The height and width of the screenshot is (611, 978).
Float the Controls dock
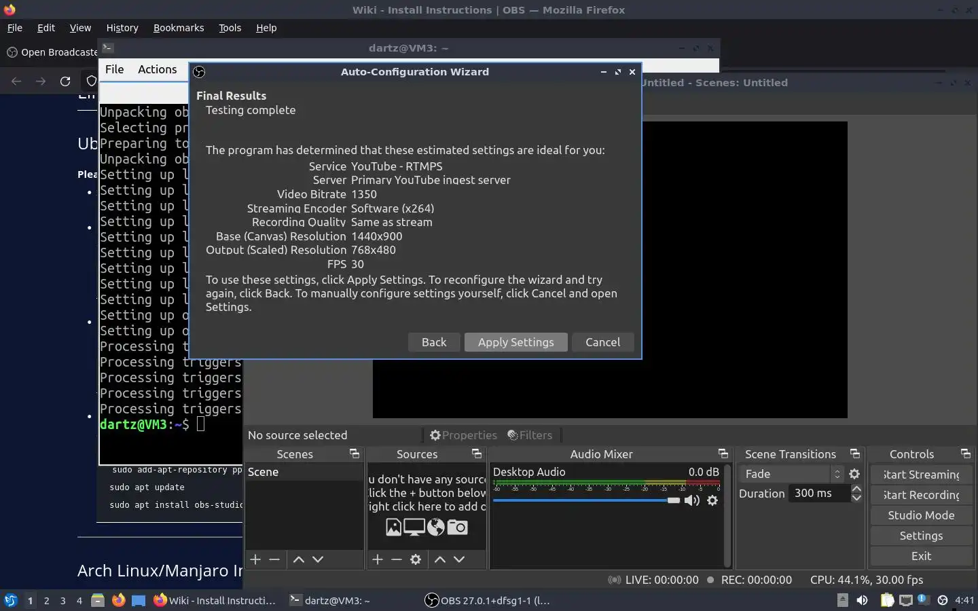click(965, 453)
